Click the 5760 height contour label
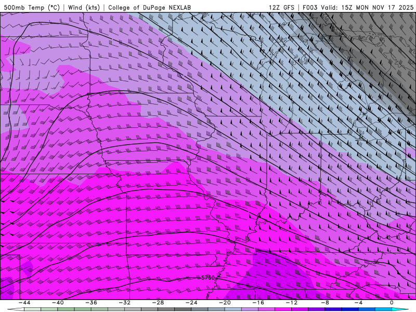 (x=207, y=278)
